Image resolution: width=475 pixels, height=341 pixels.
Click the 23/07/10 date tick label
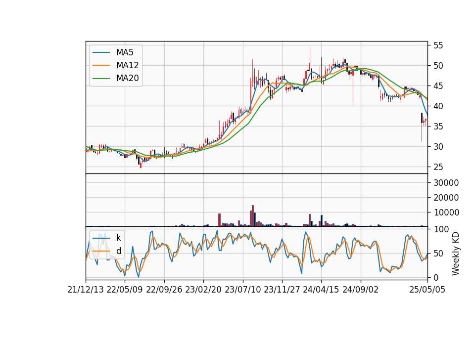click(x=242, y=290)
